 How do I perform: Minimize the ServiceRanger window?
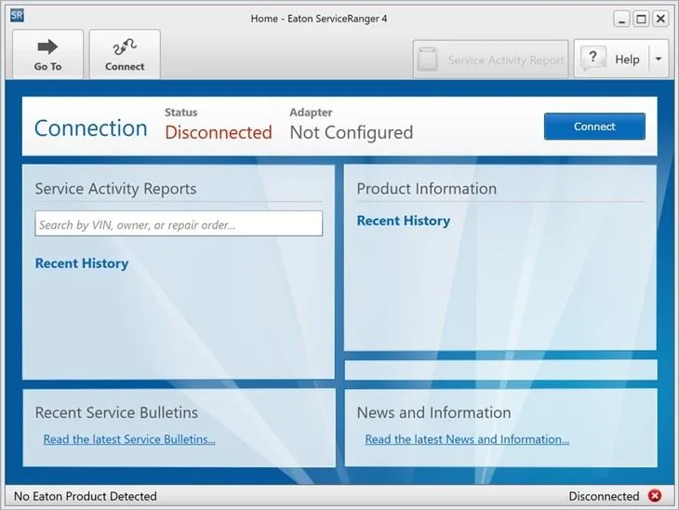click(x=621, y=19)
